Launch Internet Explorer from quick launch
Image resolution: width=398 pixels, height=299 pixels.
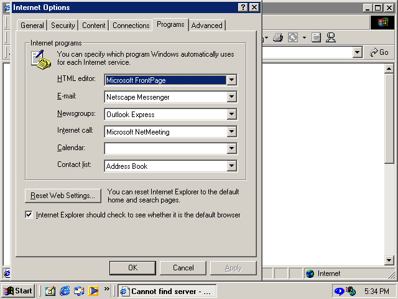(x=65, y=291)
